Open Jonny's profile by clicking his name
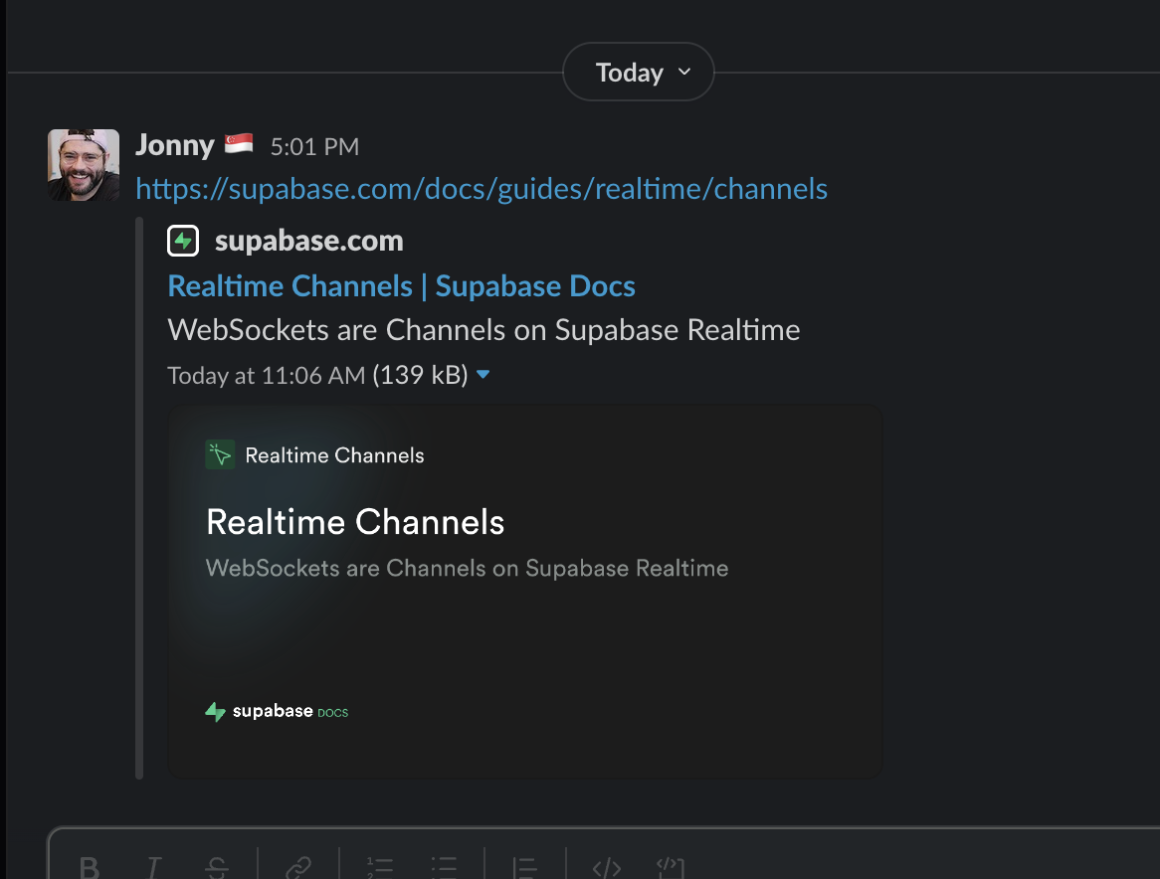 click(175, 144)
